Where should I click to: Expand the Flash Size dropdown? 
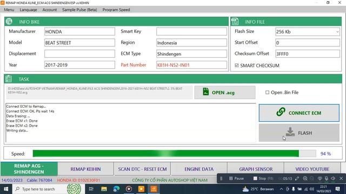[x=337, y=32]
